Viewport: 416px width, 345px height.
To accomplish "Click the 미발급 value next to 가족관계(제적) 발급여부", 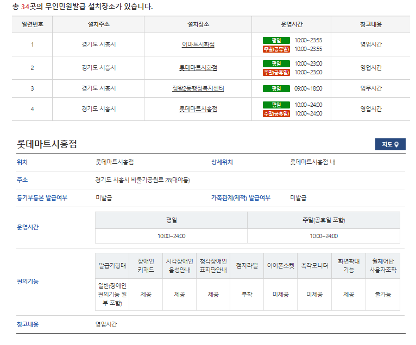I will pos(298,197).
